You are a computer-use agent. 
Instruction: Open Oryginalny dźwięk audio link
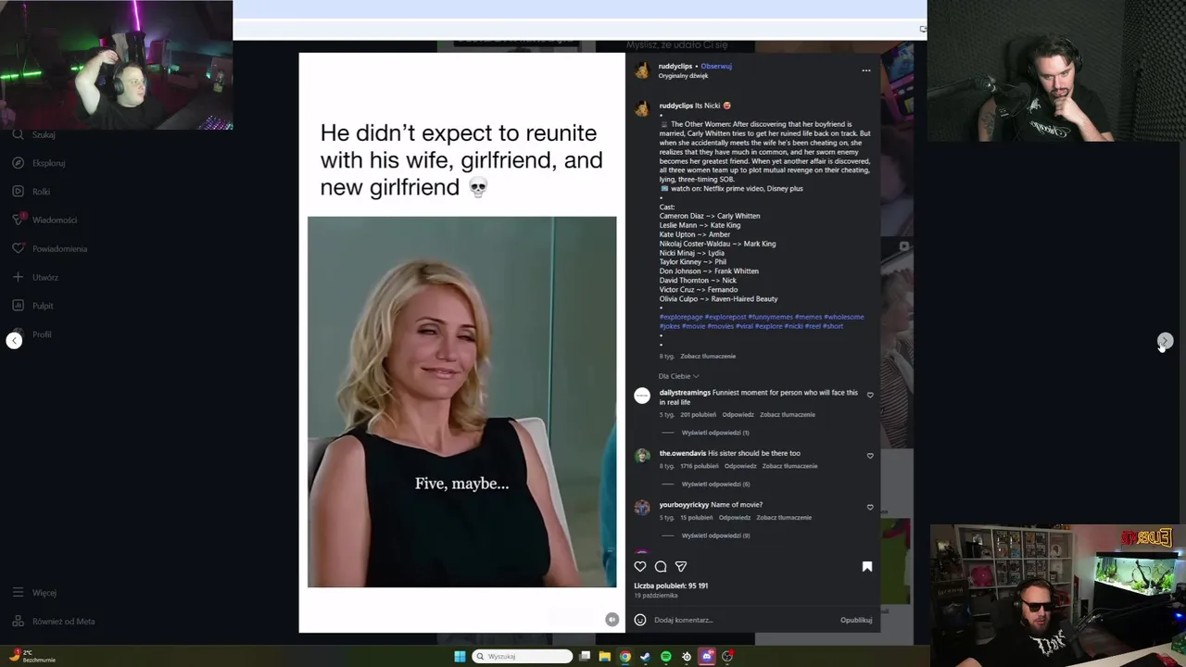[683, 76]
